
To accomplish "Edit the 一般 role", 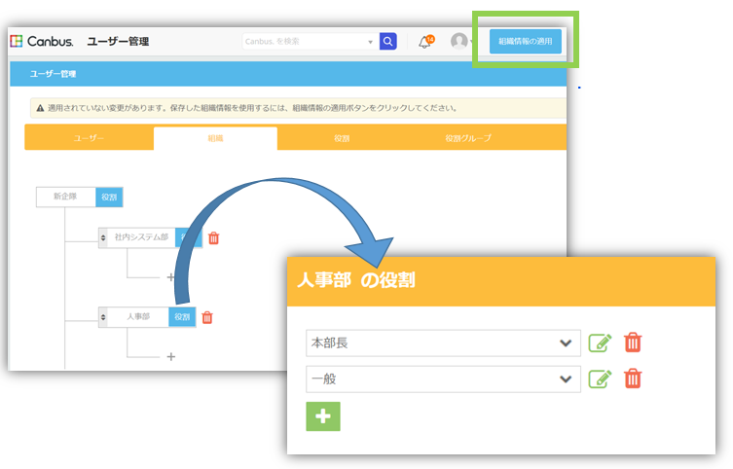I will pos(600,379).
